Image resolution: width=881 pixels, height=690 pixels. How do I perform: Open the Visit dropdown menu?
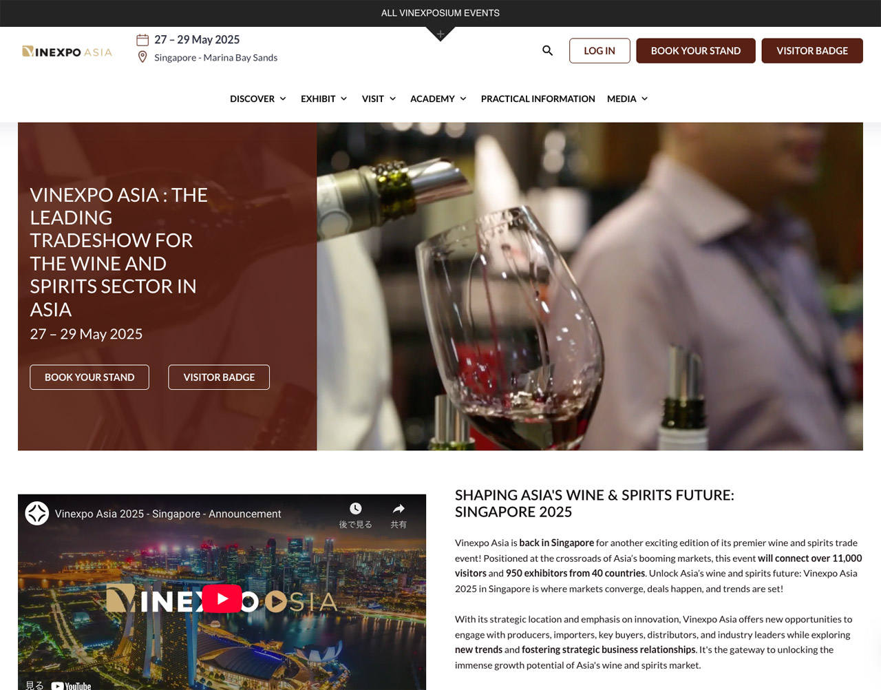click(x=379, y=98)
